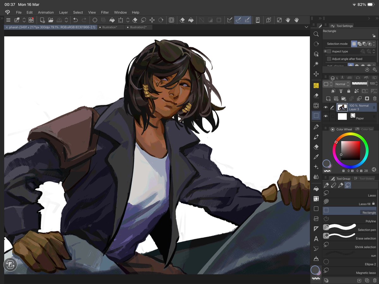Switch to Tool Sliders tab
The image size is (379, 284).
(x=364, y=179)
